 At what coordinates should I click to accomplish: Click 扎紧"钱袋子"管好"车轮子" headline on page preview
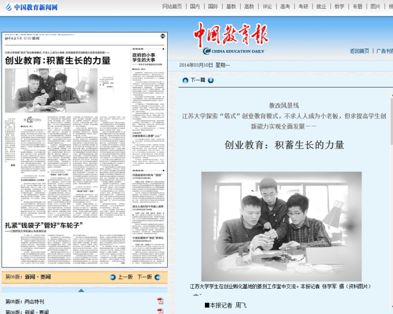coord(44,225)
